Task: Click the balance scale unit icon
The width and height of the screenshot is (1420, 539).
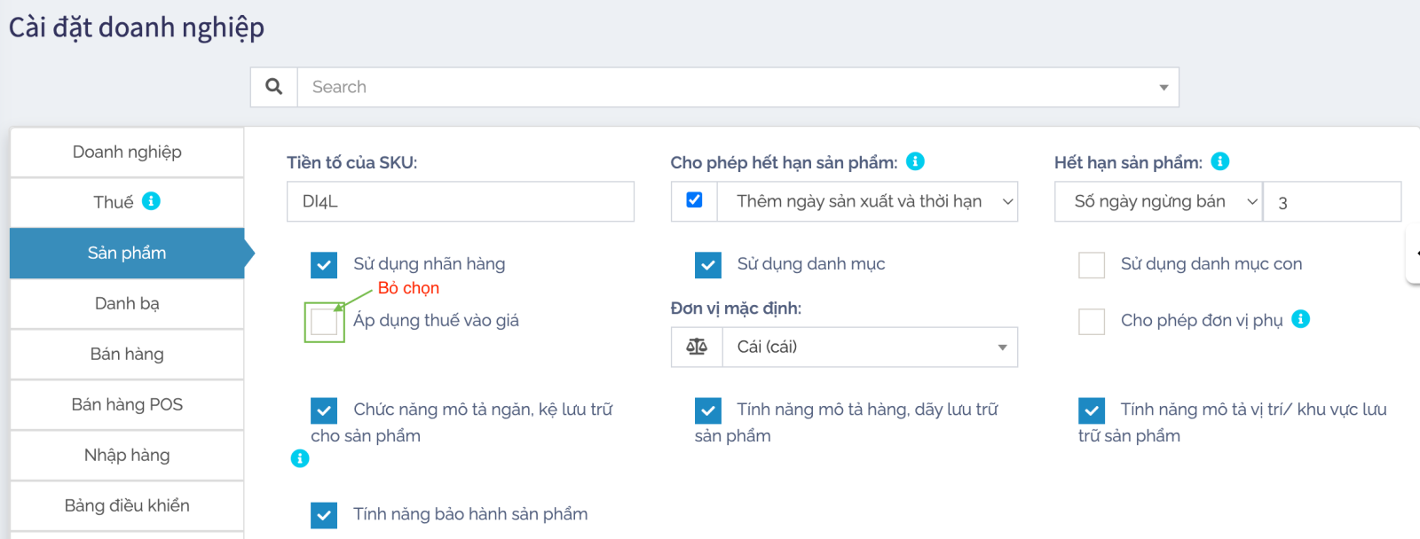Action: tap(697, 347)
